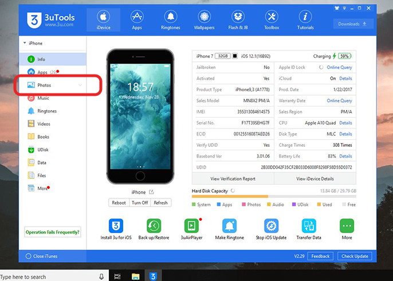Open the Install 3u for iOS icon
This screenshot has height=281, width=393.
116,225
